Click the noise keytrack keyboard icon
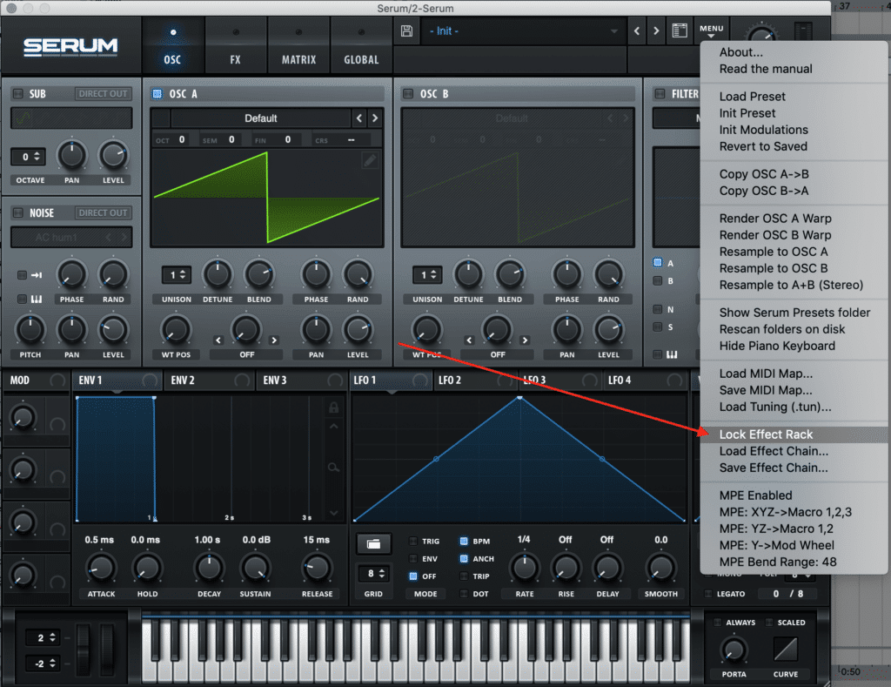The width and height of the screenshot is (891, 687). pyautogui.click(x=37, y=299)
